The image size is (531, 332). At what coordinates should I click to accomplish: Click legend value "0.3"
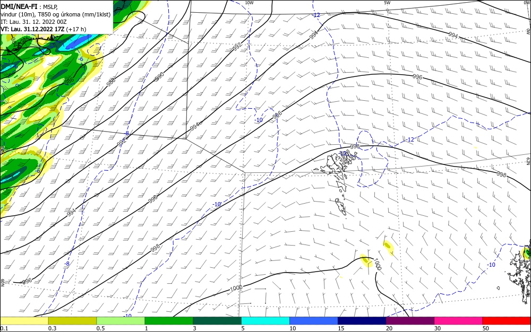coord(52,328)
